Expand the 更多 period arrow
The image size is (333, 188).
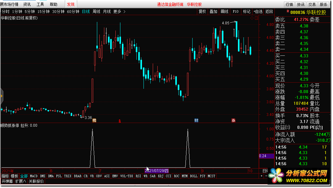pyautogui.click(x=124, y=11)
